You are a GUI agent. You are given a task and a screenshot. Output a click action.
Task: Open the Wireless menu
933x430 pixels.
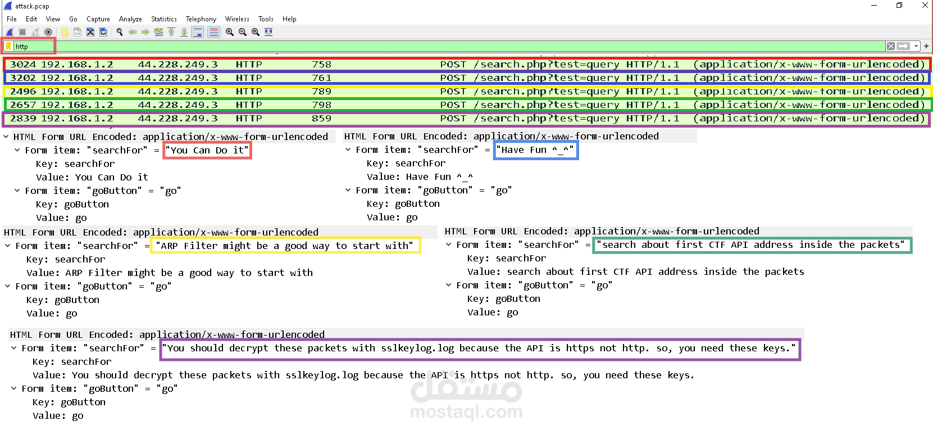237,19
